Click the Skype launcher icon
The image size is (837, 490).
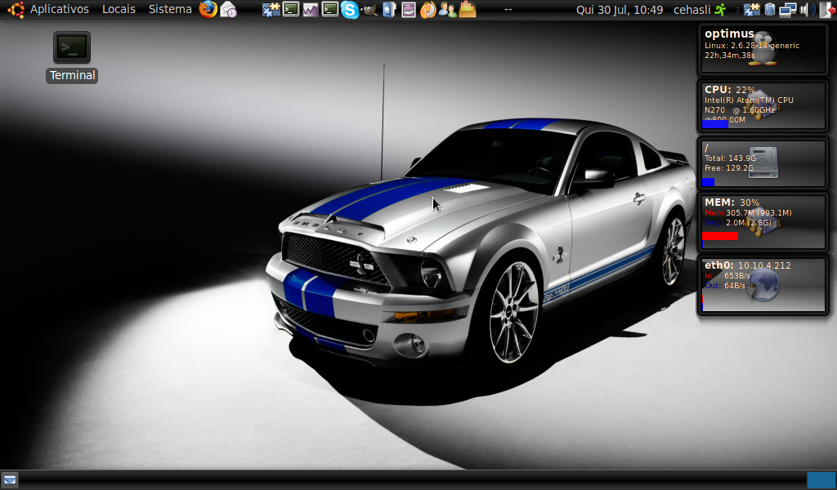[350, 10]
